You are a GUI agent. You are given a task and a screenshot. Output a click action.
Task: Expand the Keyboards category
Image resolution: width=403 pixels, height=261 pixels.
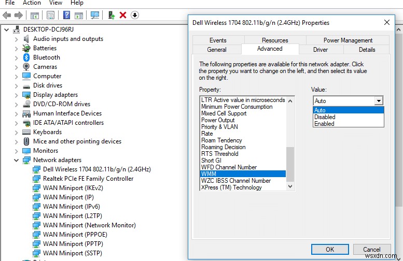[17, 132]
